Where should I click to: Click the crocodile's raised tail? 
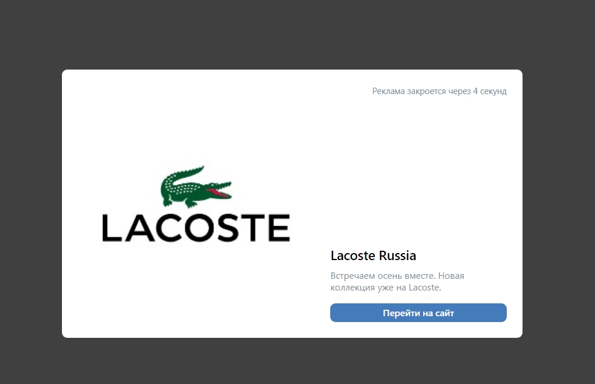(x=186, y=172)
